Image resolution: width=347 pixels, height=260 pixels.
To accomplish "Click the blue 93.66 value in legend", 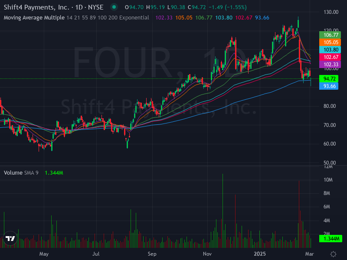I will coord(262,18).
